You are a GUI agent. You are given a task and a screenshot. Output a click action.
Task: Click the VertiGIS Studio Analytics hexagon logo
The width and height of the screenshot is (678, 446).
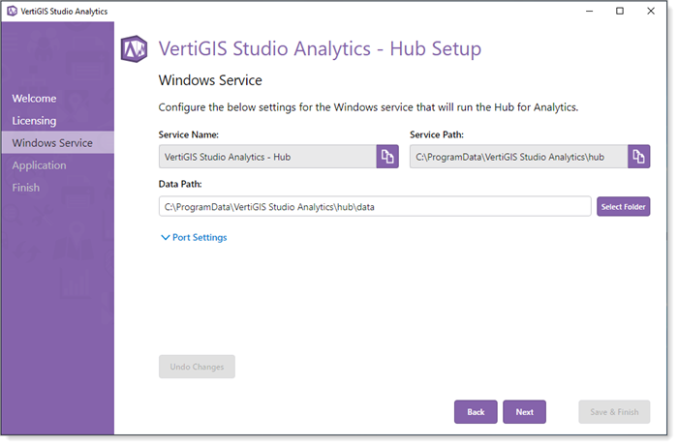click(134, 48)
